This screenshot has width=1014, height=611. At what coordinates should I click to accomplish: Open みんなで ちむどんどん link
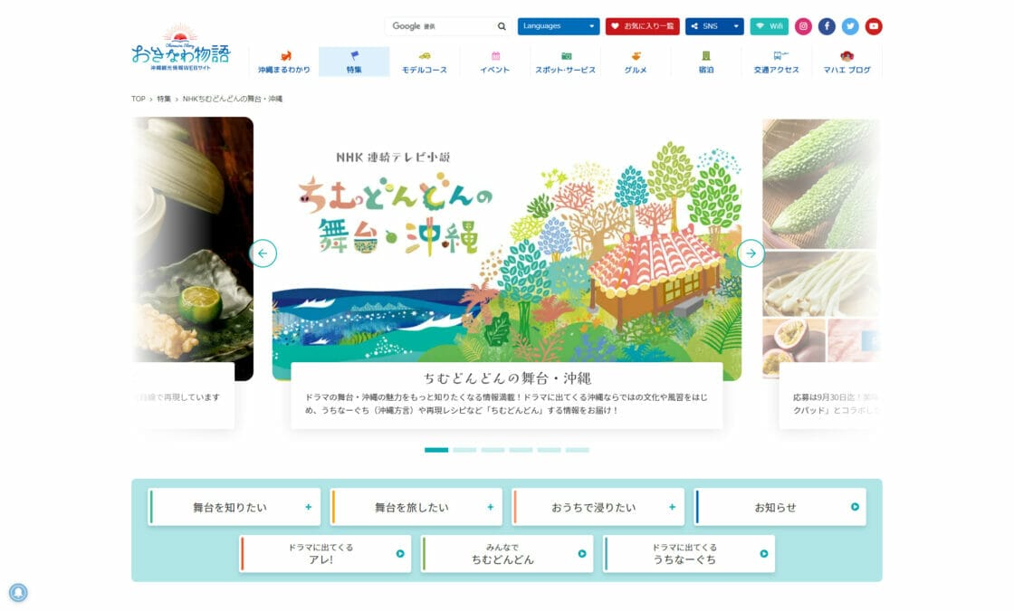tap(507, 553)
